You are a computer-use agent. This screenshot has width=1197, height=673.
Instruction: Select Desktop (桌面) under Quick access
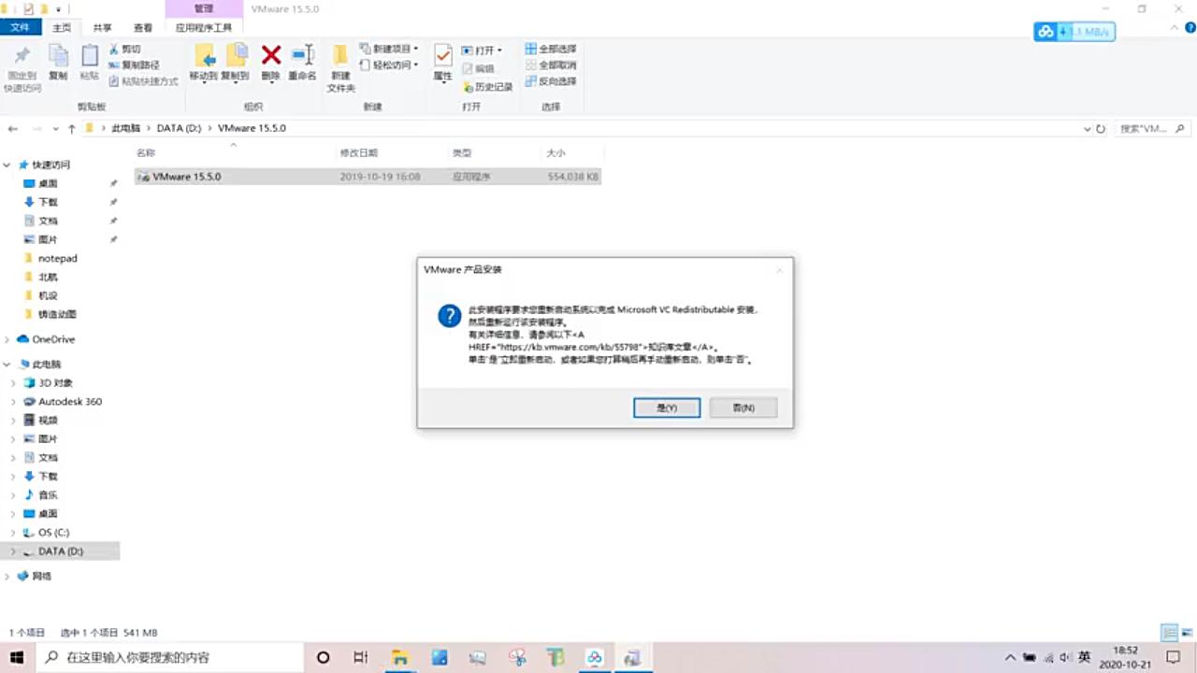(x=48, y=183)
